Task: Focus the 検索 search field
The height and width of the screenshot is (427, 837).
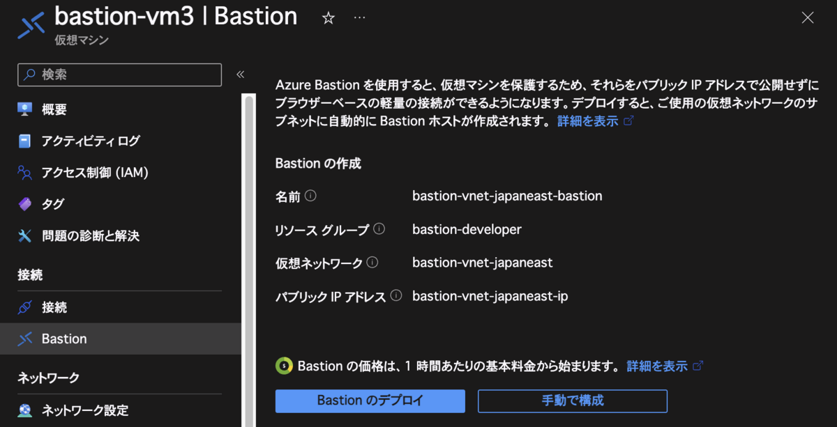Action: 119,75
